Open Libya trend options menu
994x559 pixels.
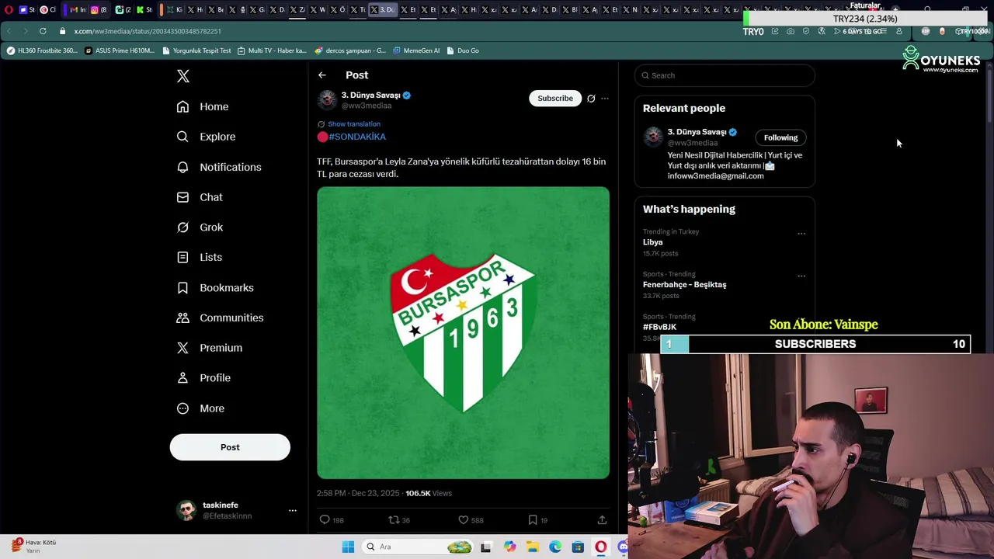pyautogui.click(x=801, y=233)
